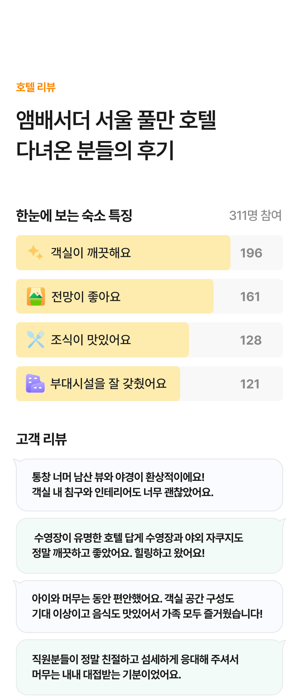
Task: Open the review about the pool and jacuzzi
Action: (x=149, y=545)
